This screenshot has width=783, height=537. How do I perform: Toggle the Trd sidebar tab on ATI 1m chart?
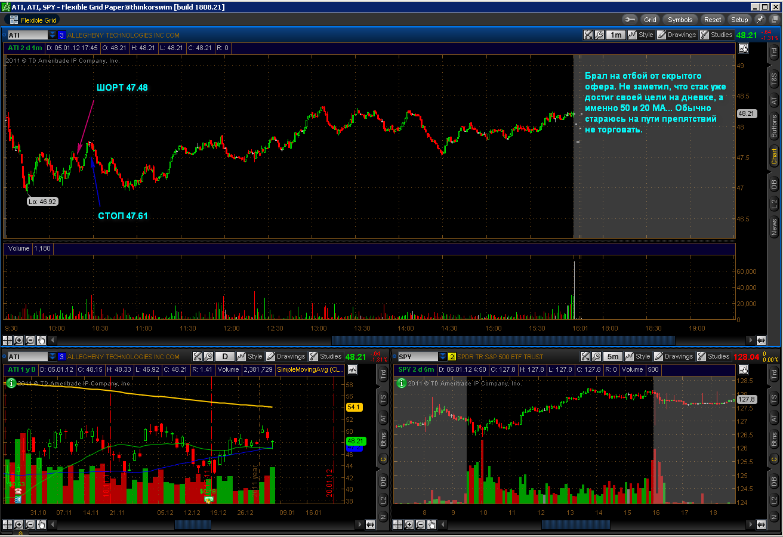[x=774, y=53]
